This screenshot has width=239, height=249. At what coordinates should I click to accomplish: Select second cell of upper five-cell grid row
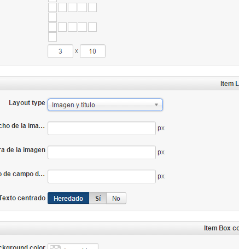62,8
